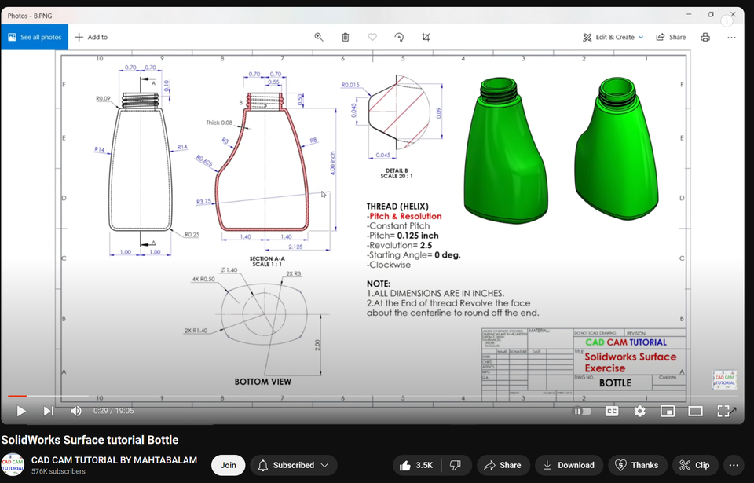Click the Join button

(x=228, y=465)
